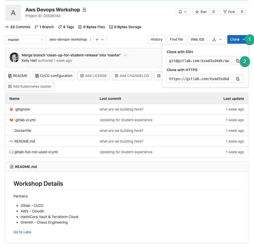Image resolution: width=254 pixels, height=248 pixels.
Task: Open the 0 Bytes Storage link
Action: click(x=125, y=27)
